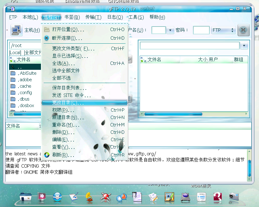Open the monitor with flower dock icon
The width and height of the screenshot is (259, 207).
tap(42, 197)
